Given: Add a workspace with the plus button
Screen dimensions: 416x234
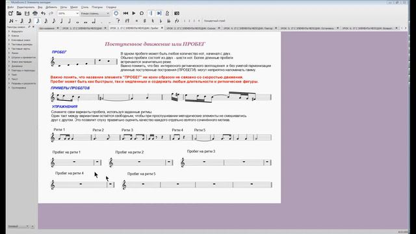Looking at the screenshot, I should tap(32, 226).
